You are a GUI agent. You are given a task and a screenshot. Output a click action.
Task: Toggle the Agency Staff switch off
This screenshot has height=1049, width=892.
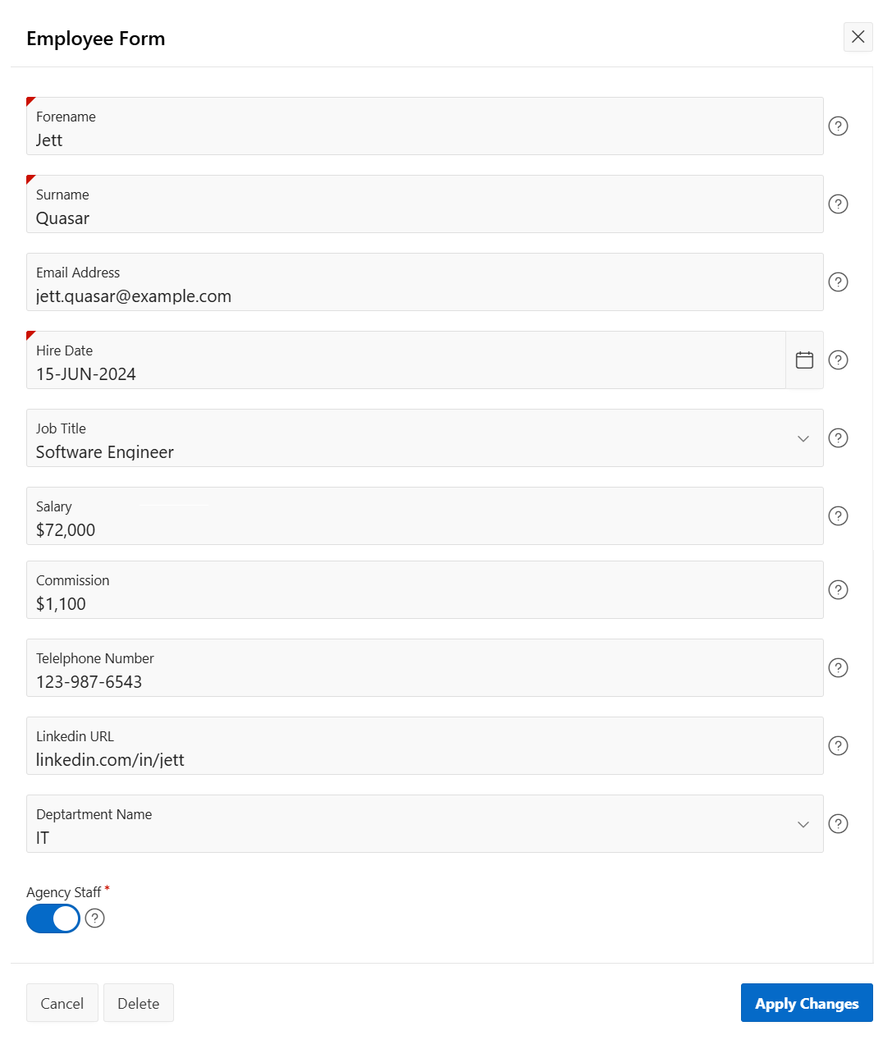click(53, 918)
